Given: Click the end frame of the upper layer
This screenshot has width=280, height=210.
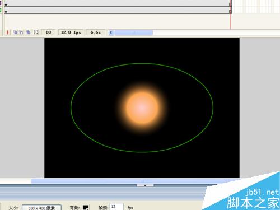Looking at the screenshot, I should coord(230,4).
